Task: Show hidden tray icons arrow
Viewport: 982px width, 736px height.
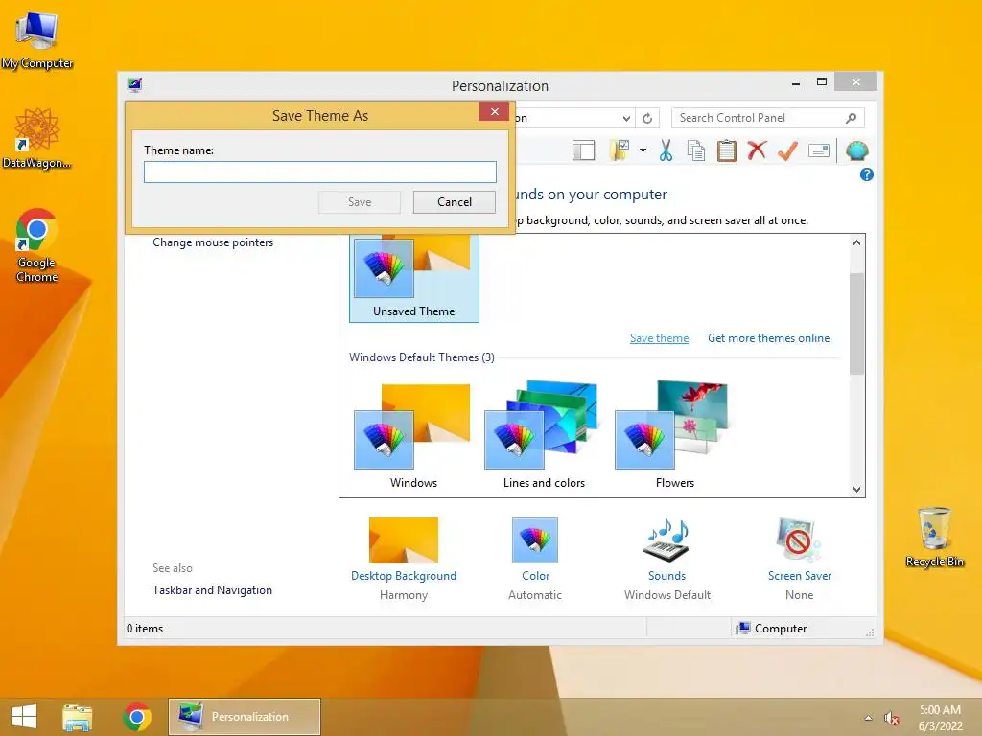Action: point(868,718)
